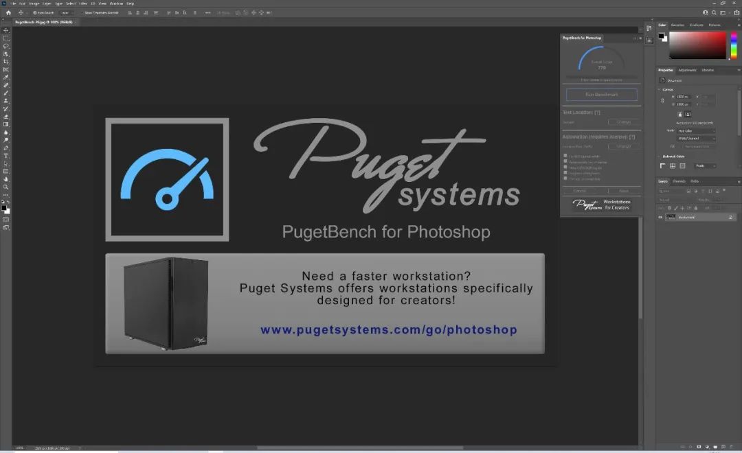Toggle the Auto-Select checkbox
The height and width of the screenshot is (453, 742).
point(35,12)
